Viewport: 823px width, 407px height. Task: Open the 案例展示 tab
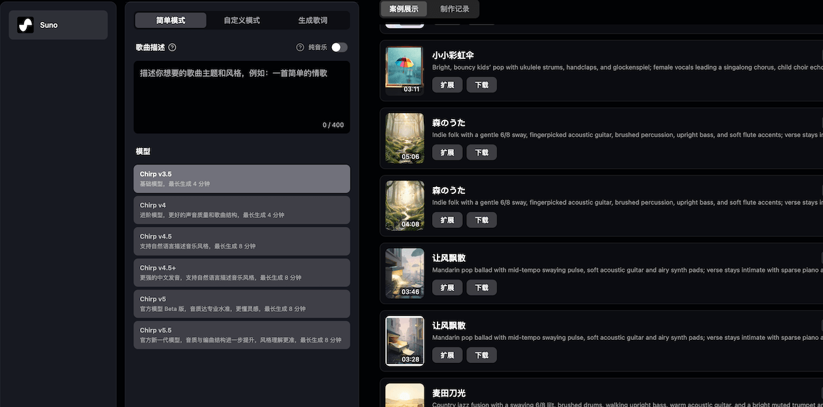[404, 9]
